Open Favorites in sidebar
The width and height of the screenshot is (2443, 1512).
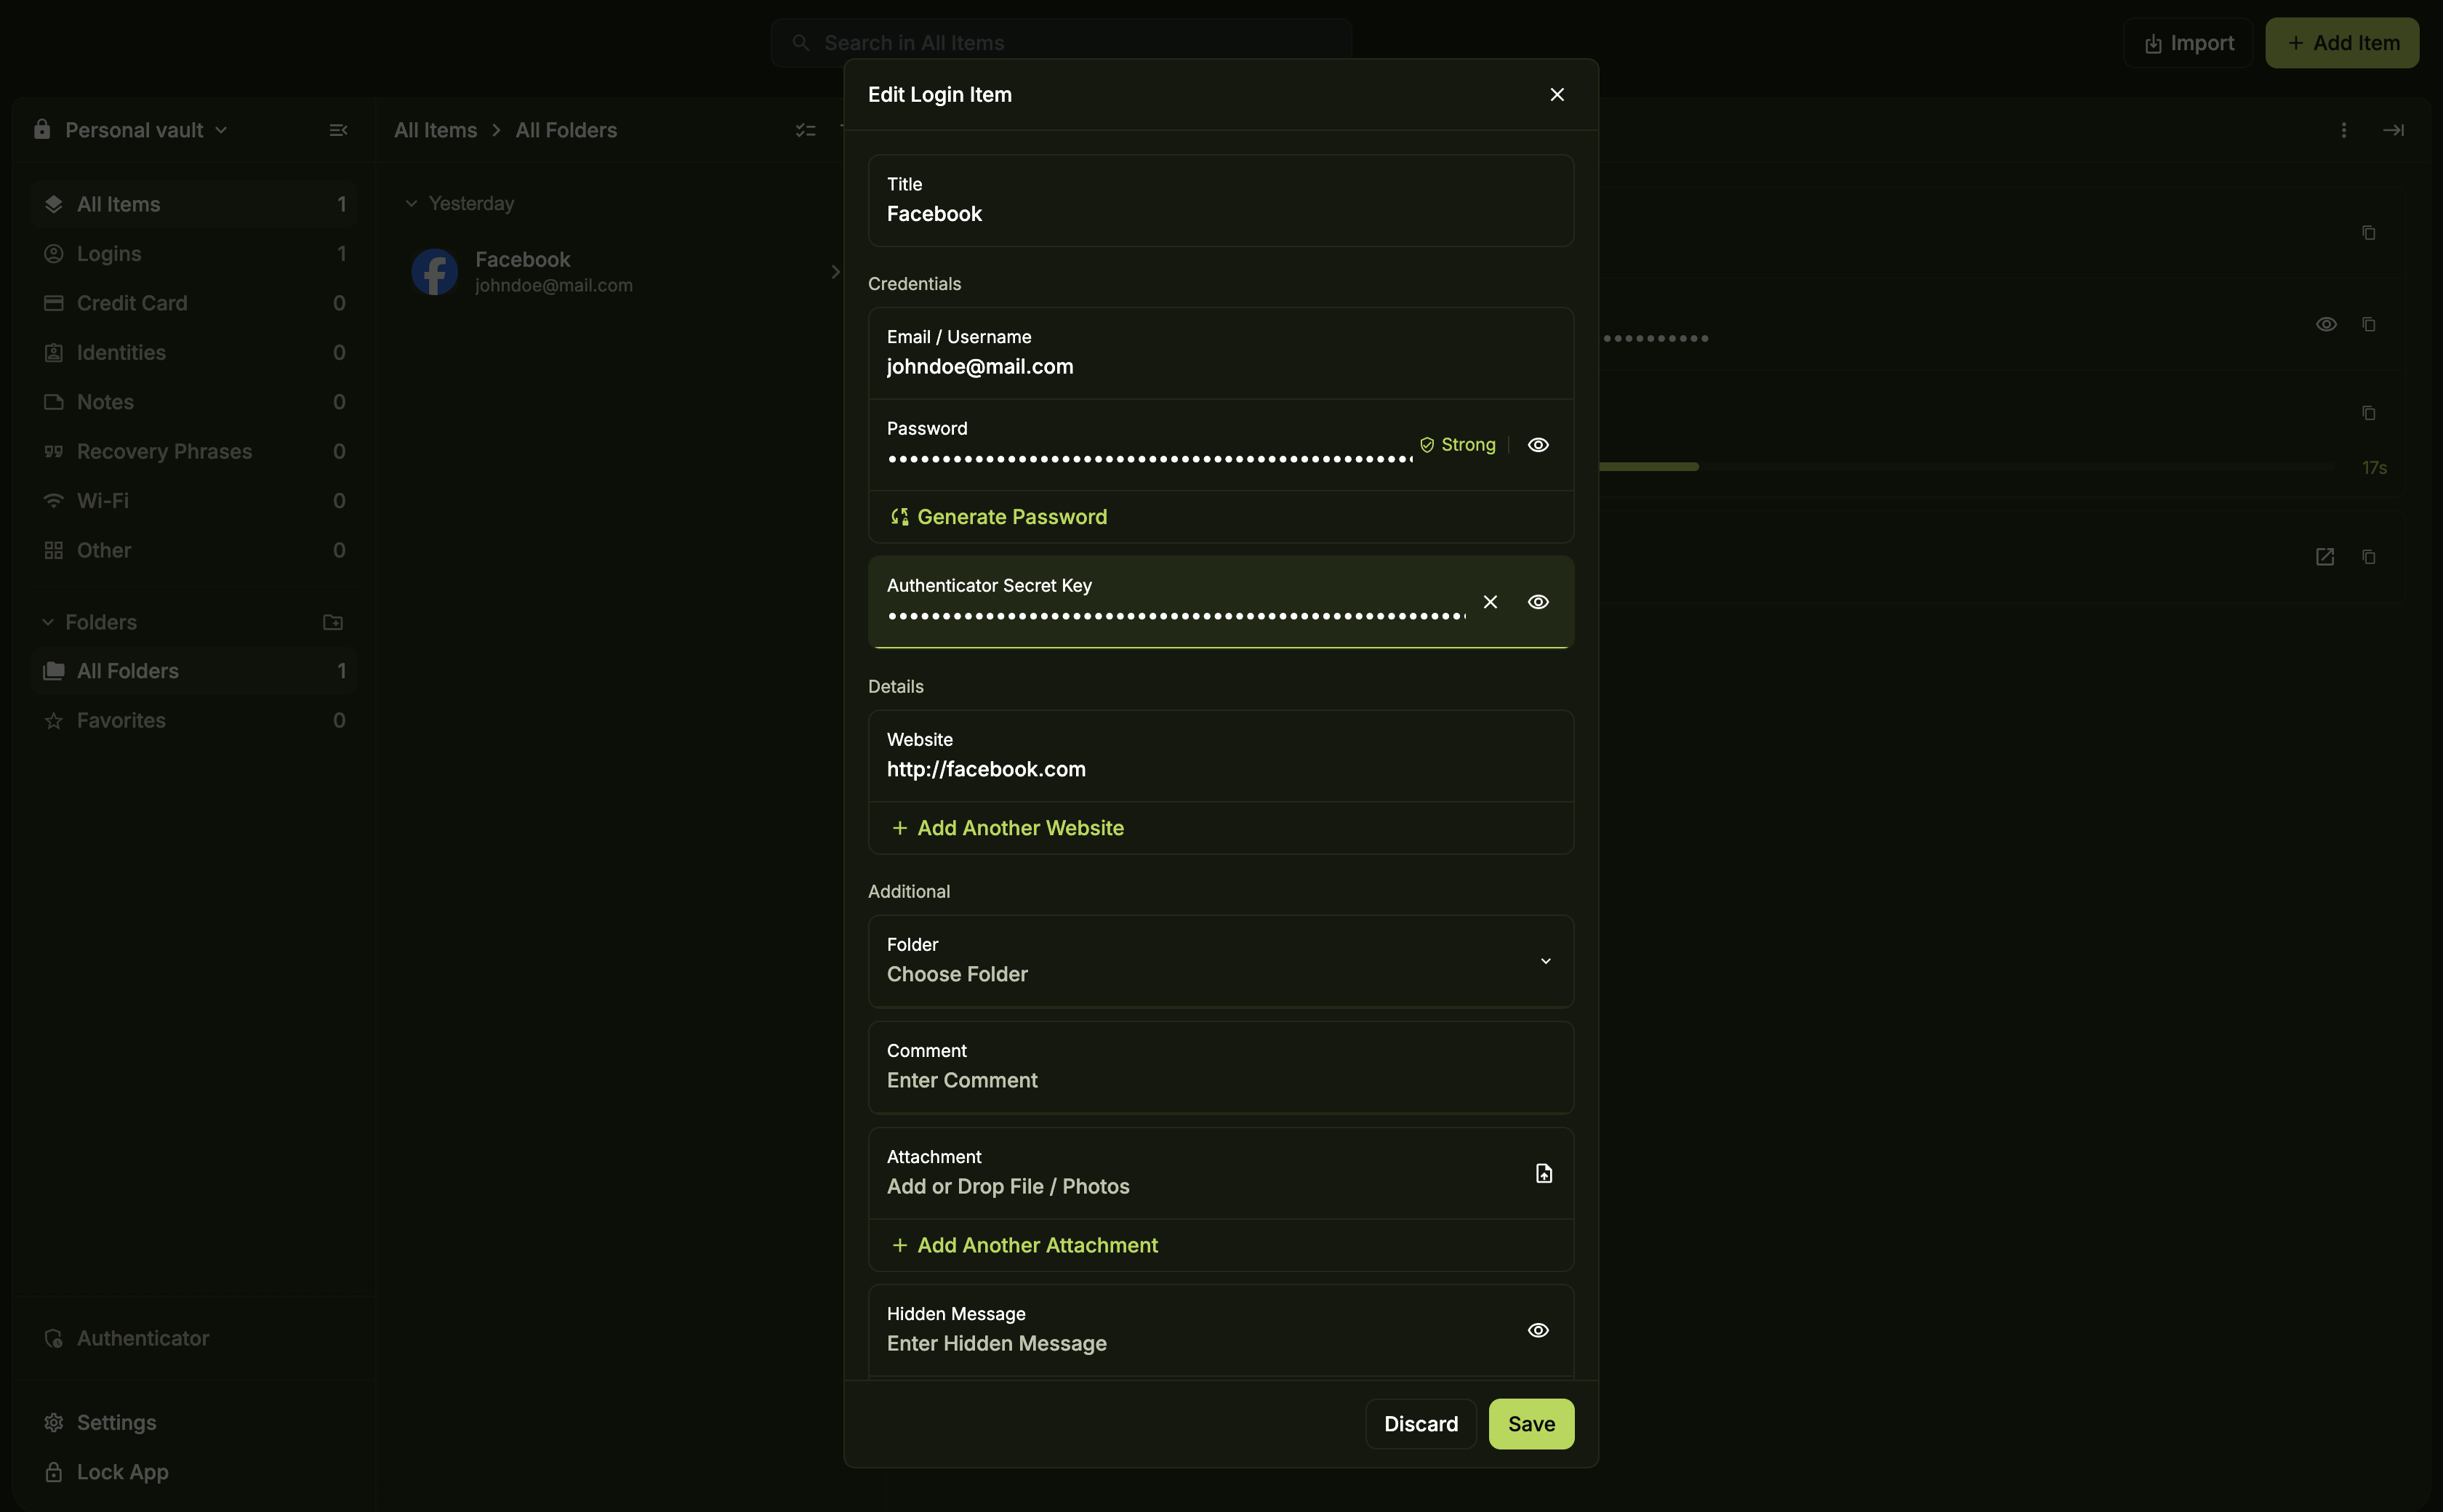pyautogui.click(x=194, y=721)
